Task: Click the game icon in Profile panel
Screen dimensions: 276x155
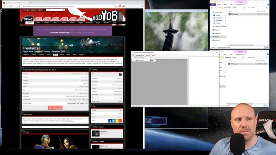Action: point(120,74)
